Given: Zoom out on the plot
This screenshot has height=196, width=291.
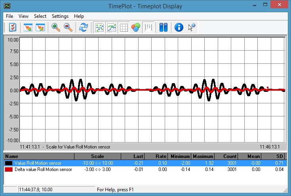Looking at the screenshot, I should click(x=68, y=27).
